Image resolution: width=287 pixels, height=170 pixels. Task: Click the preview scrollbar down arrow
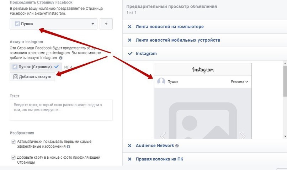coord(285,136)
